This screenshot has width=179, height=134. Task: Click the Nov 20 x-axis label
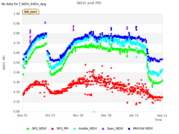tap(78, 115)
